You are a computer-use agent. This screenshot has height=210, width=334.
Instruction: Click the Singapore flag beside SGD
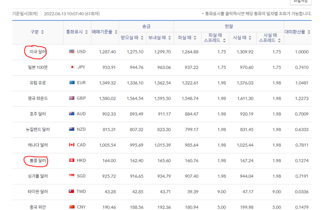[x=72, y=176]
